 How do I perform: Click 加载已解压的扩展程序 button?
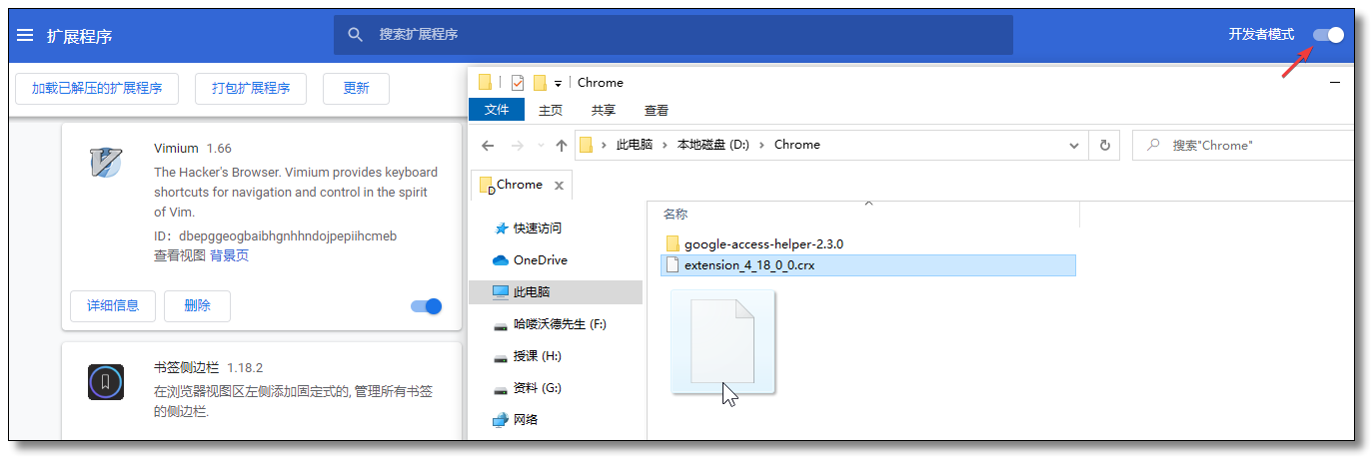pos(97,88)
